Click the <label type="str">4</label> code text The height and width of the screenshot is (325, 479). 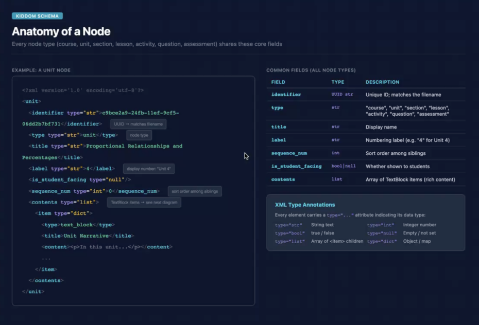(72, 169)
